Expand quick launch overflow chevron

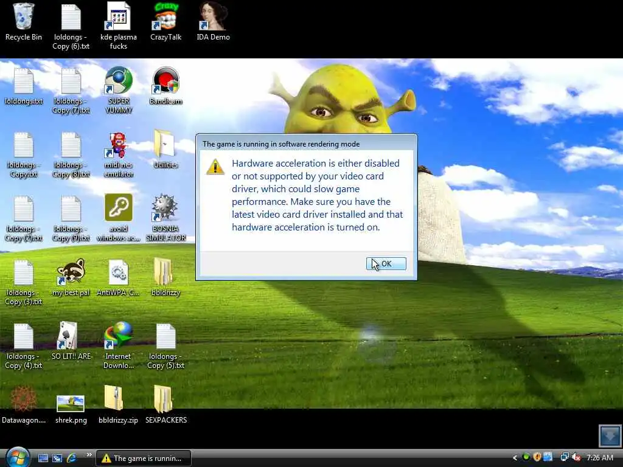(89, 455)
